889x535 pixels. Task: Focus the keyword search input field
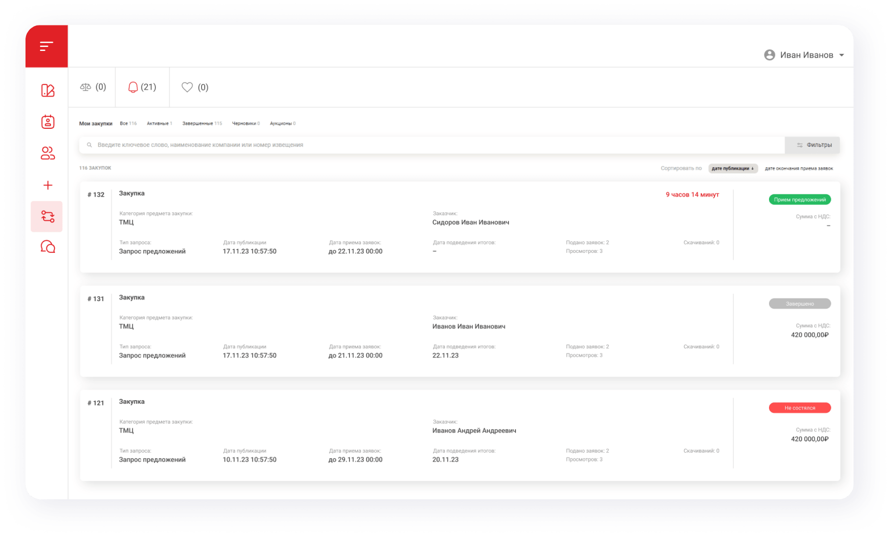point(432,145)
